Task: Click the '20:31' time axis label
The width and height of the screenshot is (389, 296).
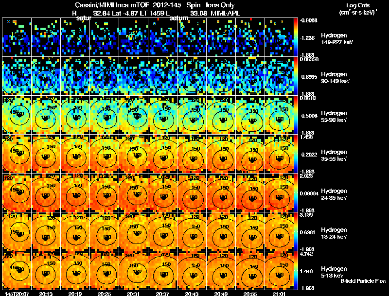Action: 133,294
